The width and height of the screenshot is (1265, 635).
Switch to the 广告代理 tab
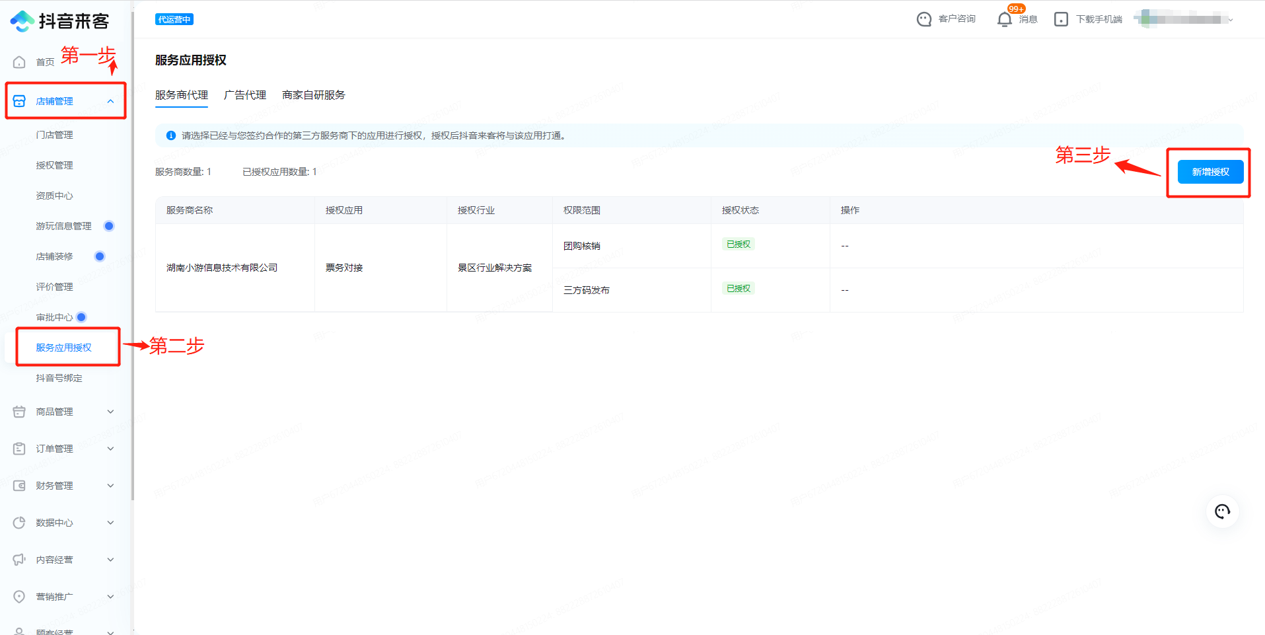click(244, 95)
